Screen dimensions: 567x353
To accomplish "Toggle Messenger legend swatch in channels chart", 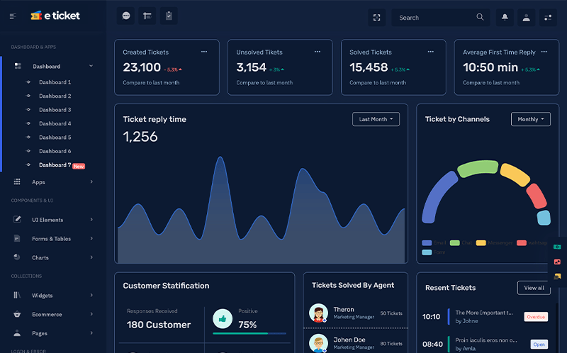I will coord(481,242).
